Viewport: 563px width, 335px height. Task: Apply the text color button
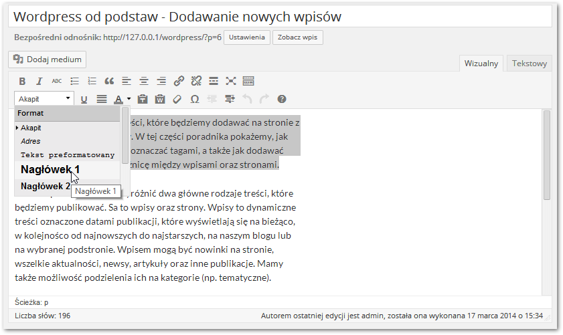pos(118,100)
